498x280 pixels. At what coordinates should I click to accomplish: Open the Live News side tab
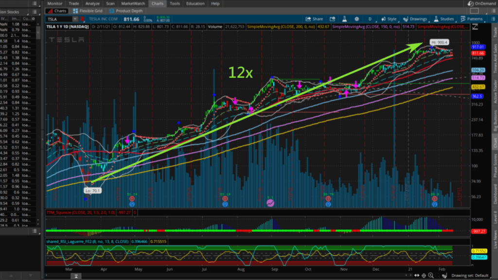[x=495, y=239]
